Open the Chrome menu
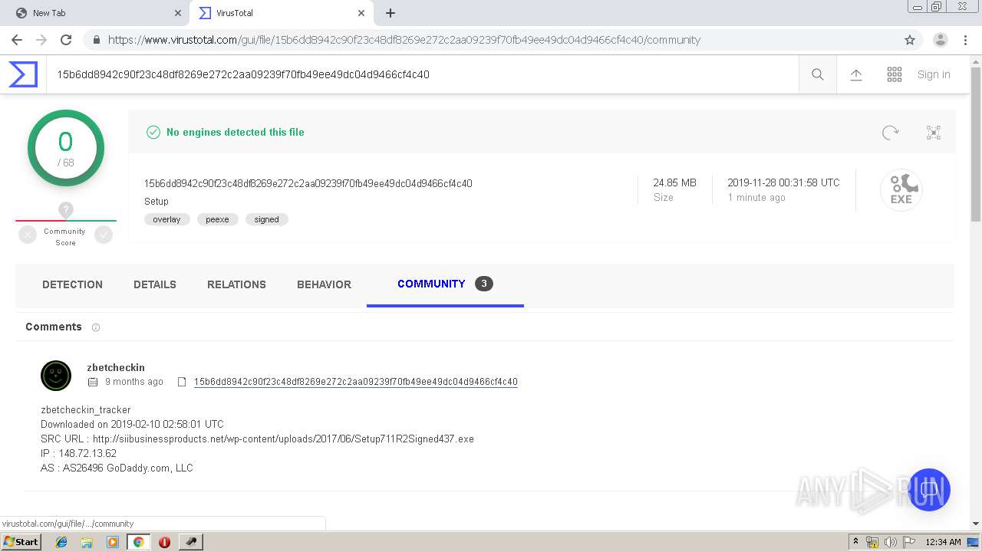 coord(965,40)
